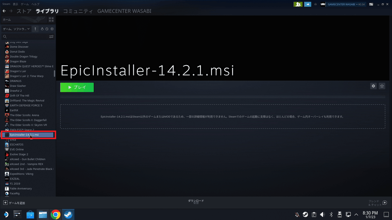Switch to the ストア tab
The height and width of the screenshot is (220, 392).
coord(24,11)
